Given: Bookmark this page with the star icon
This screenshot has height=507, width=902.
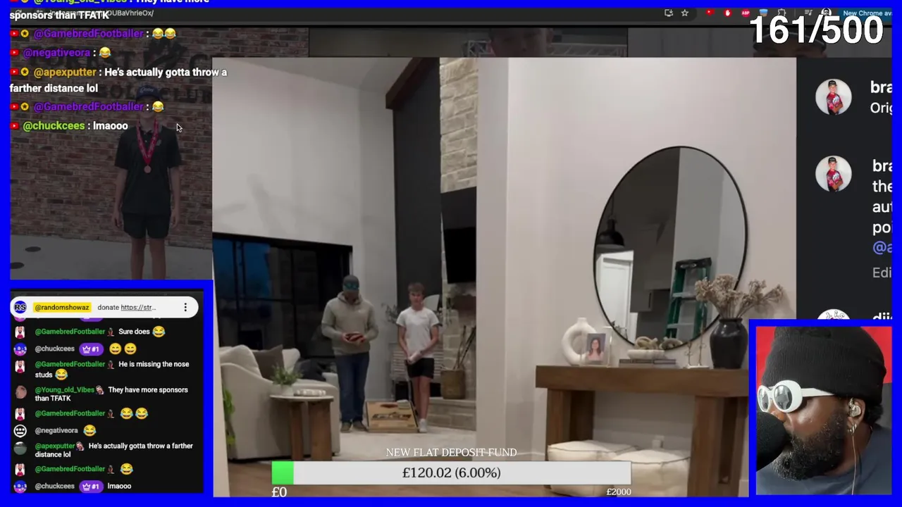Looking at the screenshot, I should (x=684, y=13).
